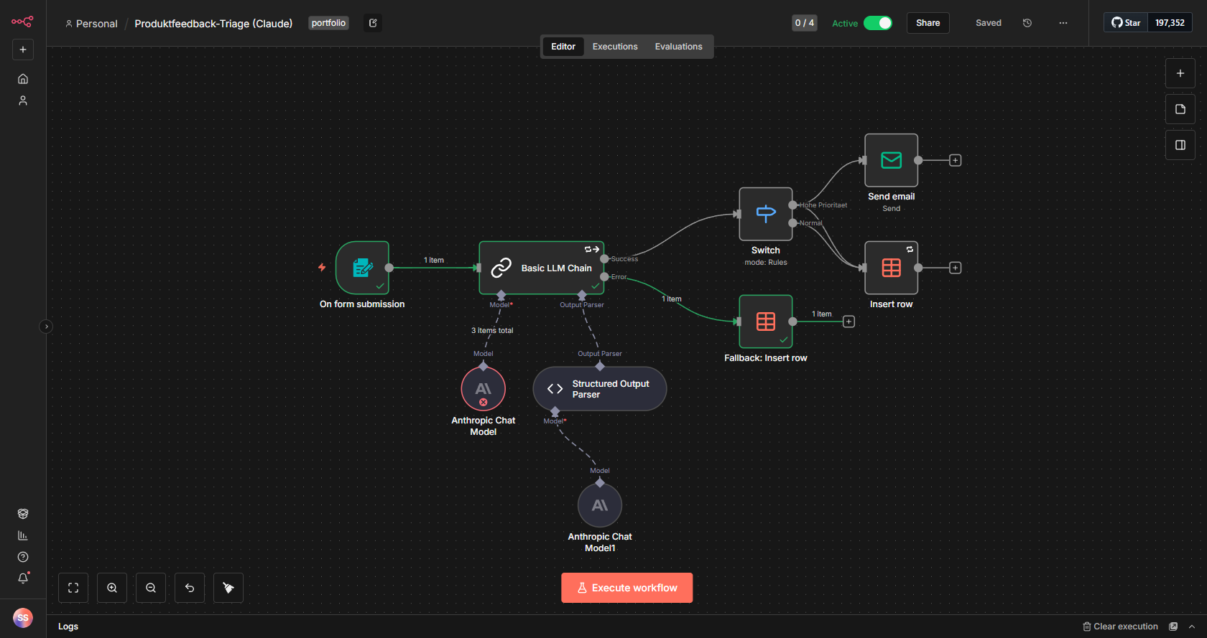The width and height of the screenshot is (1207, 638).
Task: Switch to the Evaluations tab
Action: pos(679,47)
